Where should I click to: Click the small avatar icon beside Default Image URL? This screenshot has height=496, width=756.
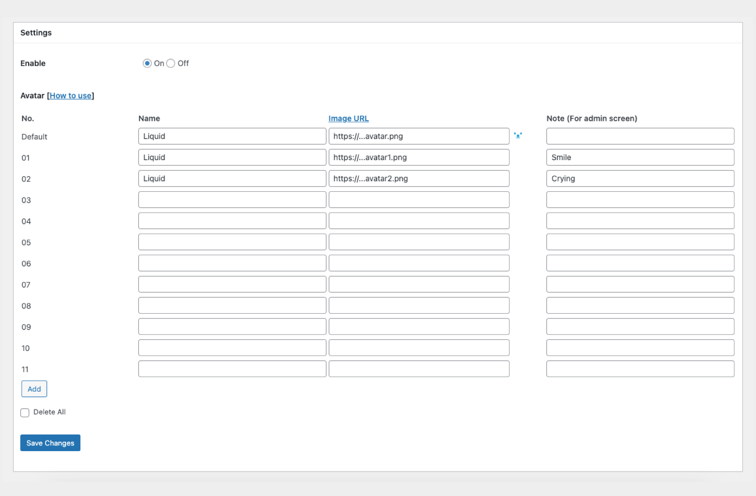(x=518, y=136)
